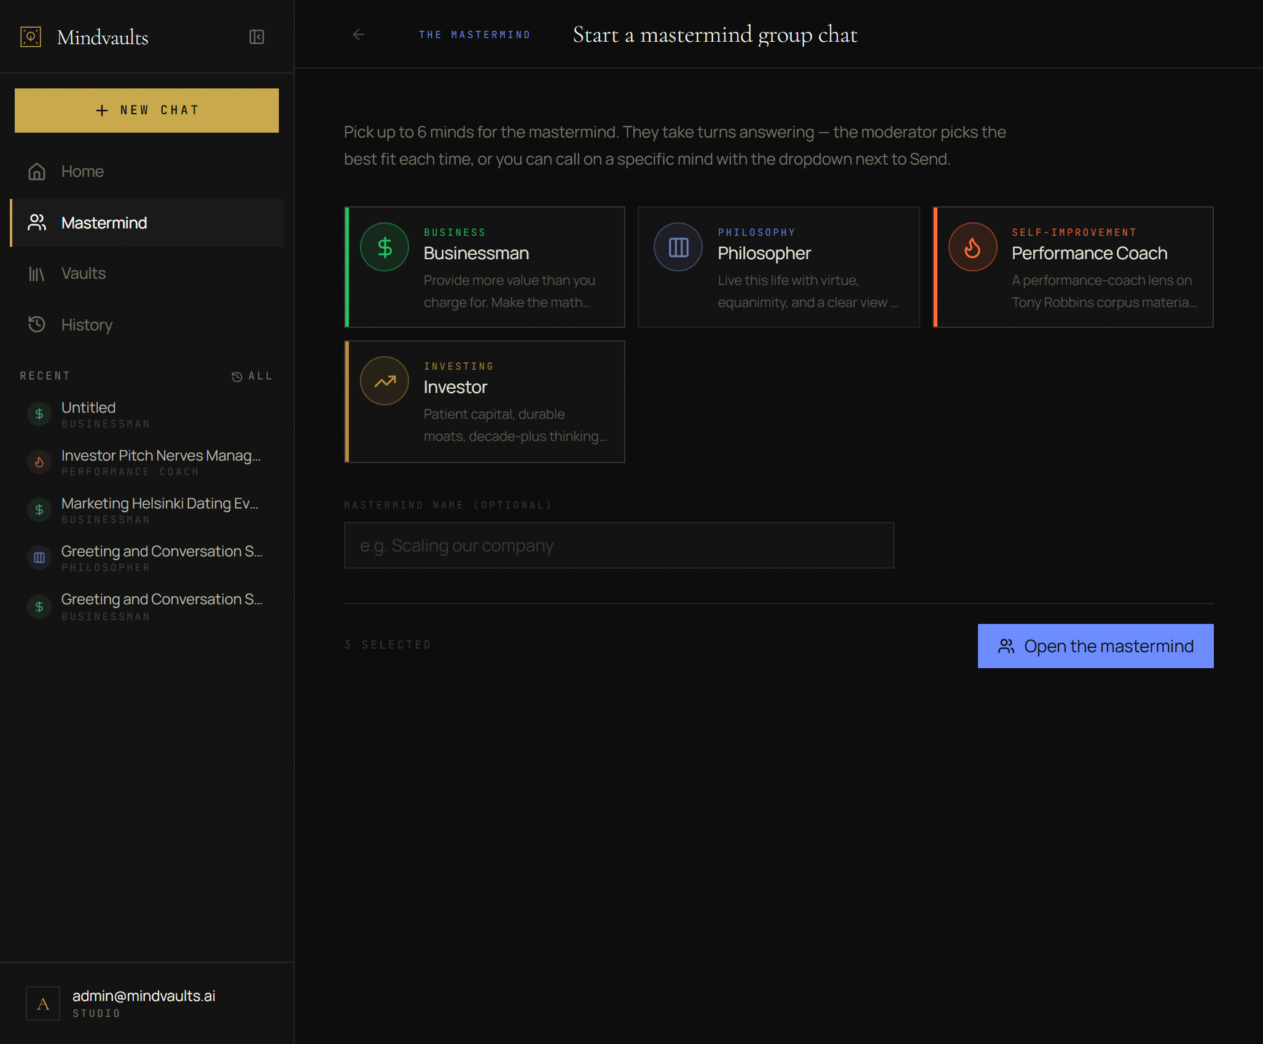Click the Philosopher columns icon on card

coord(678,247)
